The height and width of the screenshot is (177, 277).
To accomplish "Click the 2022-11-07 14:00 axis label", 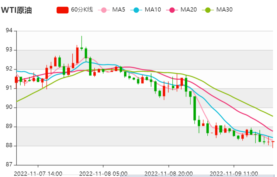I will point(38,174).
